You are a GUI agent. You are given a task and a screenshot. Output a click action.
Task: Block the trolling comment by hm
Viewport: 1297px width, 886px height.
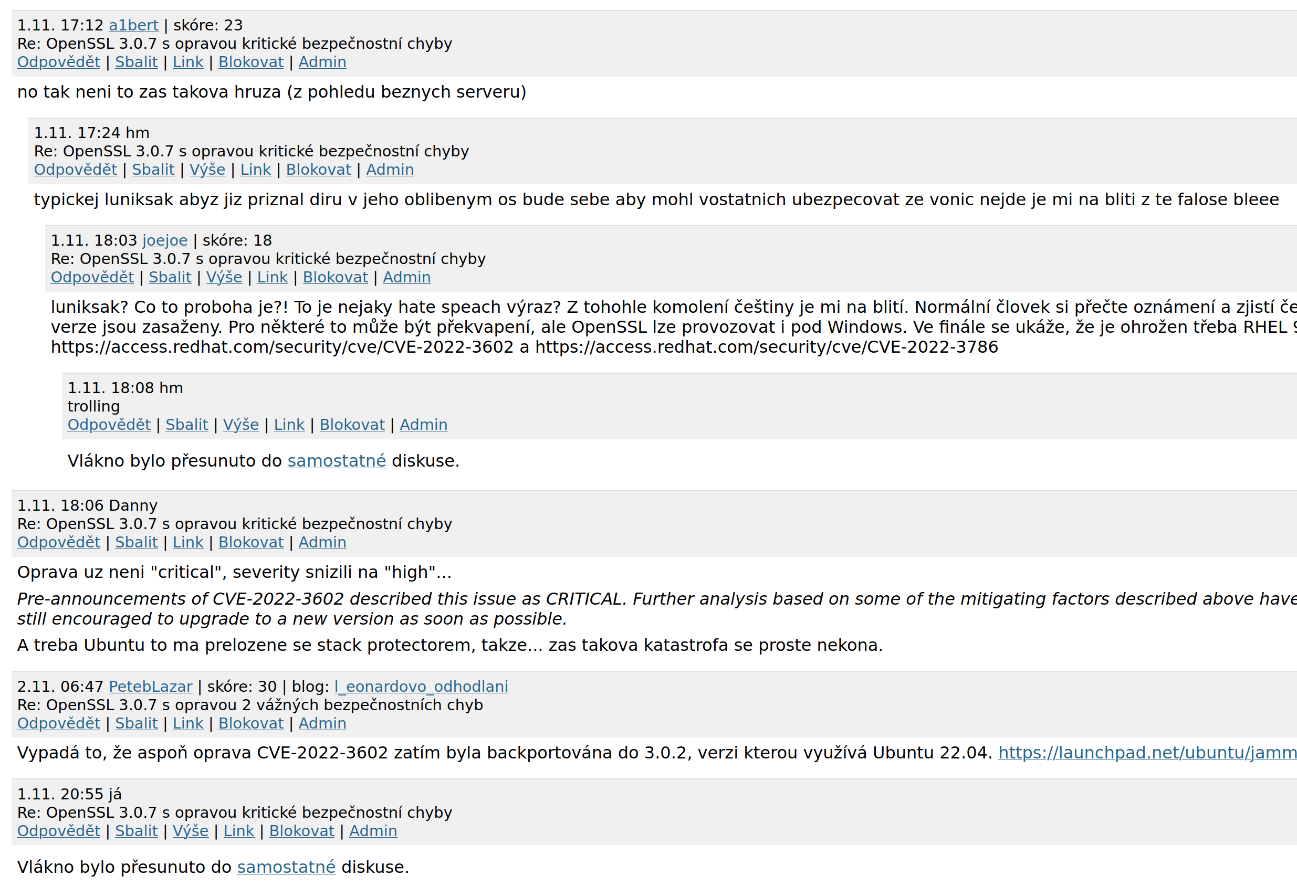(x=352, y=425)
